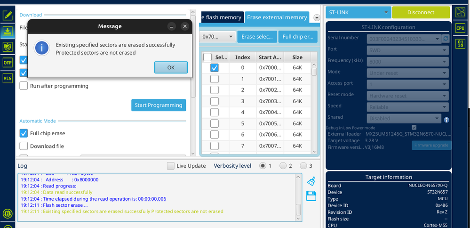Expand the 0x70... address dropdown
470x228 pixels.
click(217, 37)
